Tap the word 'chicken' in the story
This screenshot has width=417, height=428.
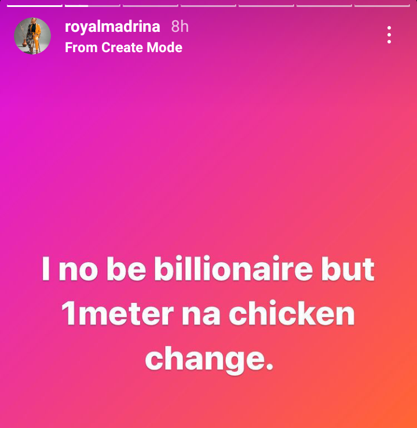point(291,313)
